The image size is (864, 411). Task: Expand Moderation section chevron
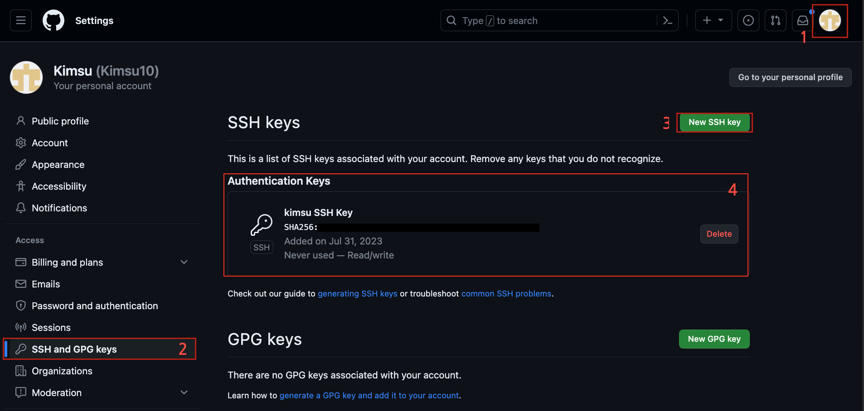click(184, 392)
